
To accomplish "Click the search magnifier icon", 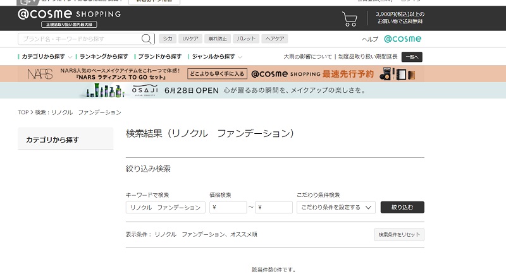I will pos(147,39).
